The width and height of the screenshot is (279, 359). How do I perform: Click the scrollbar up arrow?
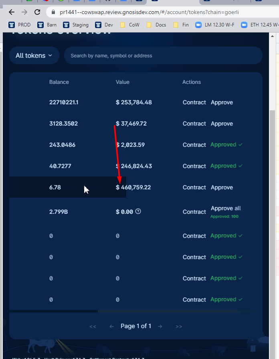(x=272, y=36)
